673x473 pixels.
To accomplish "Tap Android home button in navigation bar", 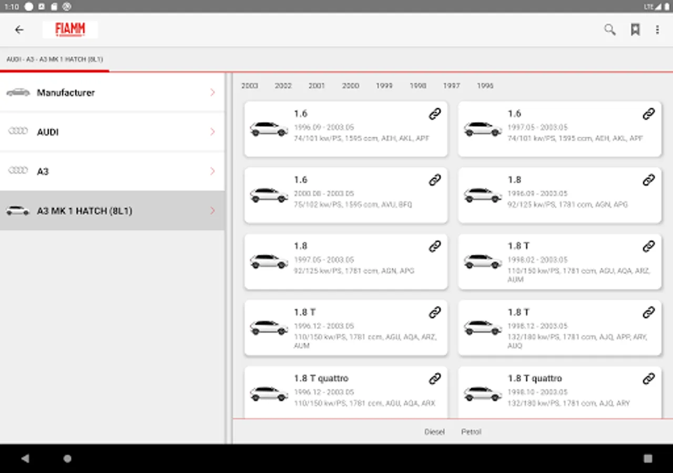I will (67, 458).
